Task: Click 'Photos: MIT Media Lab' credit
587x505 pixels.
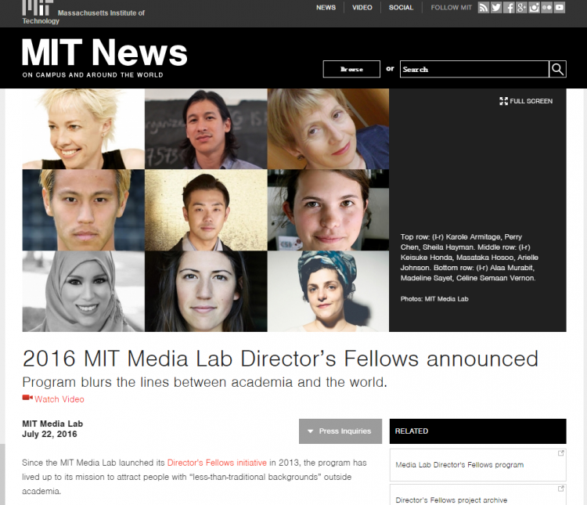Action: click(434, 299)
